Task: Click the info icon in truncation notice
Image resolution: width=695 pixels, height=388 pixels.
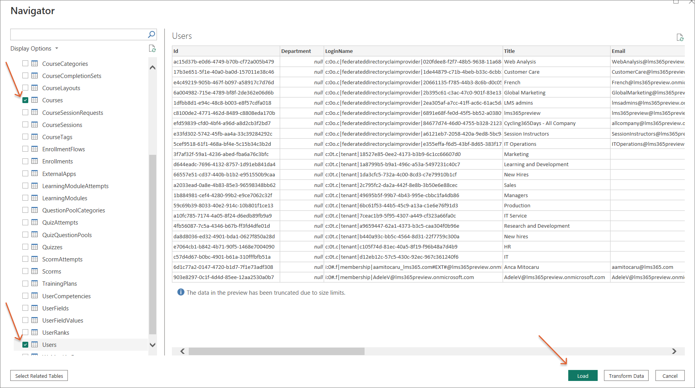Action: click(x=181, y=292)
